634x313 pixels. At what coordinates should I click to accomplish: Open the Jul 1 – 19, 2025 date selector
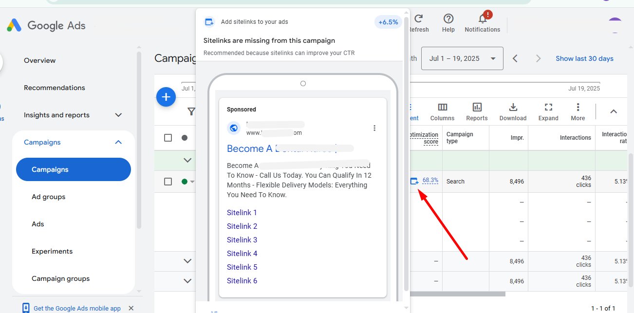click(x=462, y=58)
